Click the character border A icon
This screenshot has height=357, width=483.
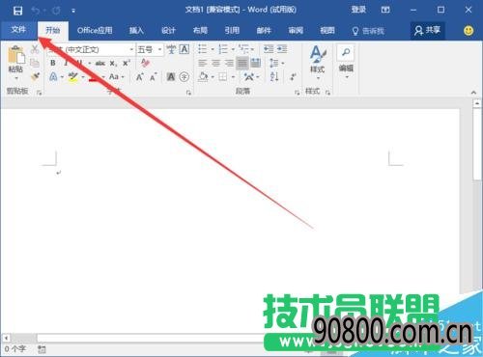pos(184,49)
